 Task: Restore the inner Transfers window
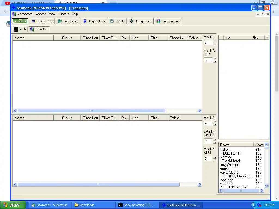263,14
